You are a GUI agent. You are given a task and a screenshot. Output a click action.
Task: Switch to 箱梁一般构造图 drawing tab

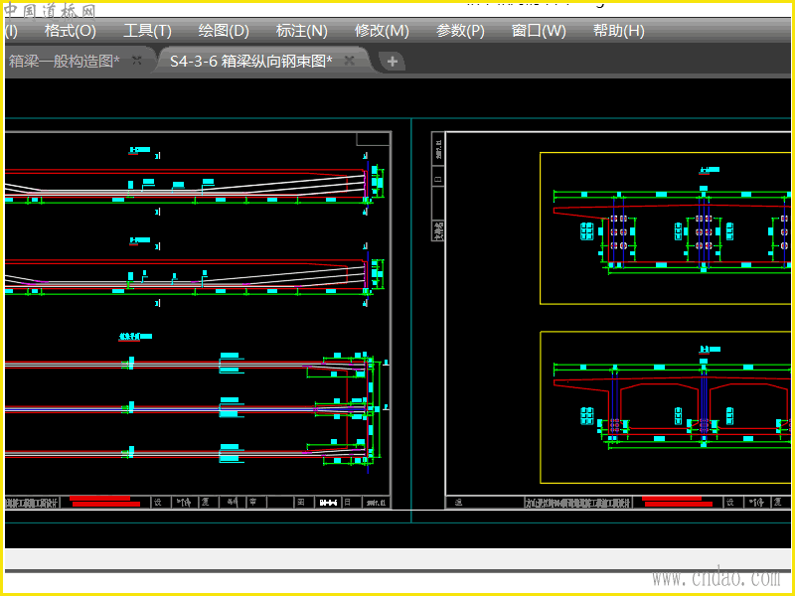click(x=65, y=62)
